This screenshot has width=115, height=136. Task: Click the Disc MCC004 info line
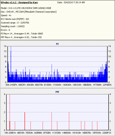pos(29,12)
